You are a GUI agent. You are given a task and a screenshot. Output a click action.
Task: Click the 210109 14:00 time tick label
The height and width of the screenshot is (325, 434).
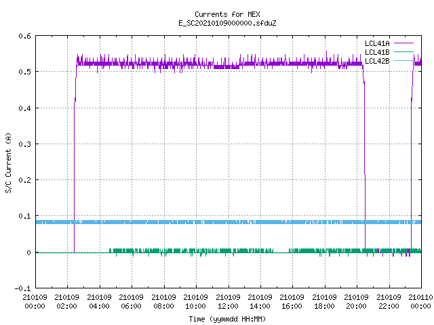tap(260, 302)
